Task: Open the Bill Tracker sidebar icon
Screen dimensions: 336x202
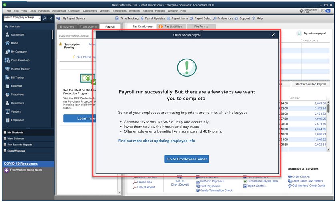Action: point(7,77)
